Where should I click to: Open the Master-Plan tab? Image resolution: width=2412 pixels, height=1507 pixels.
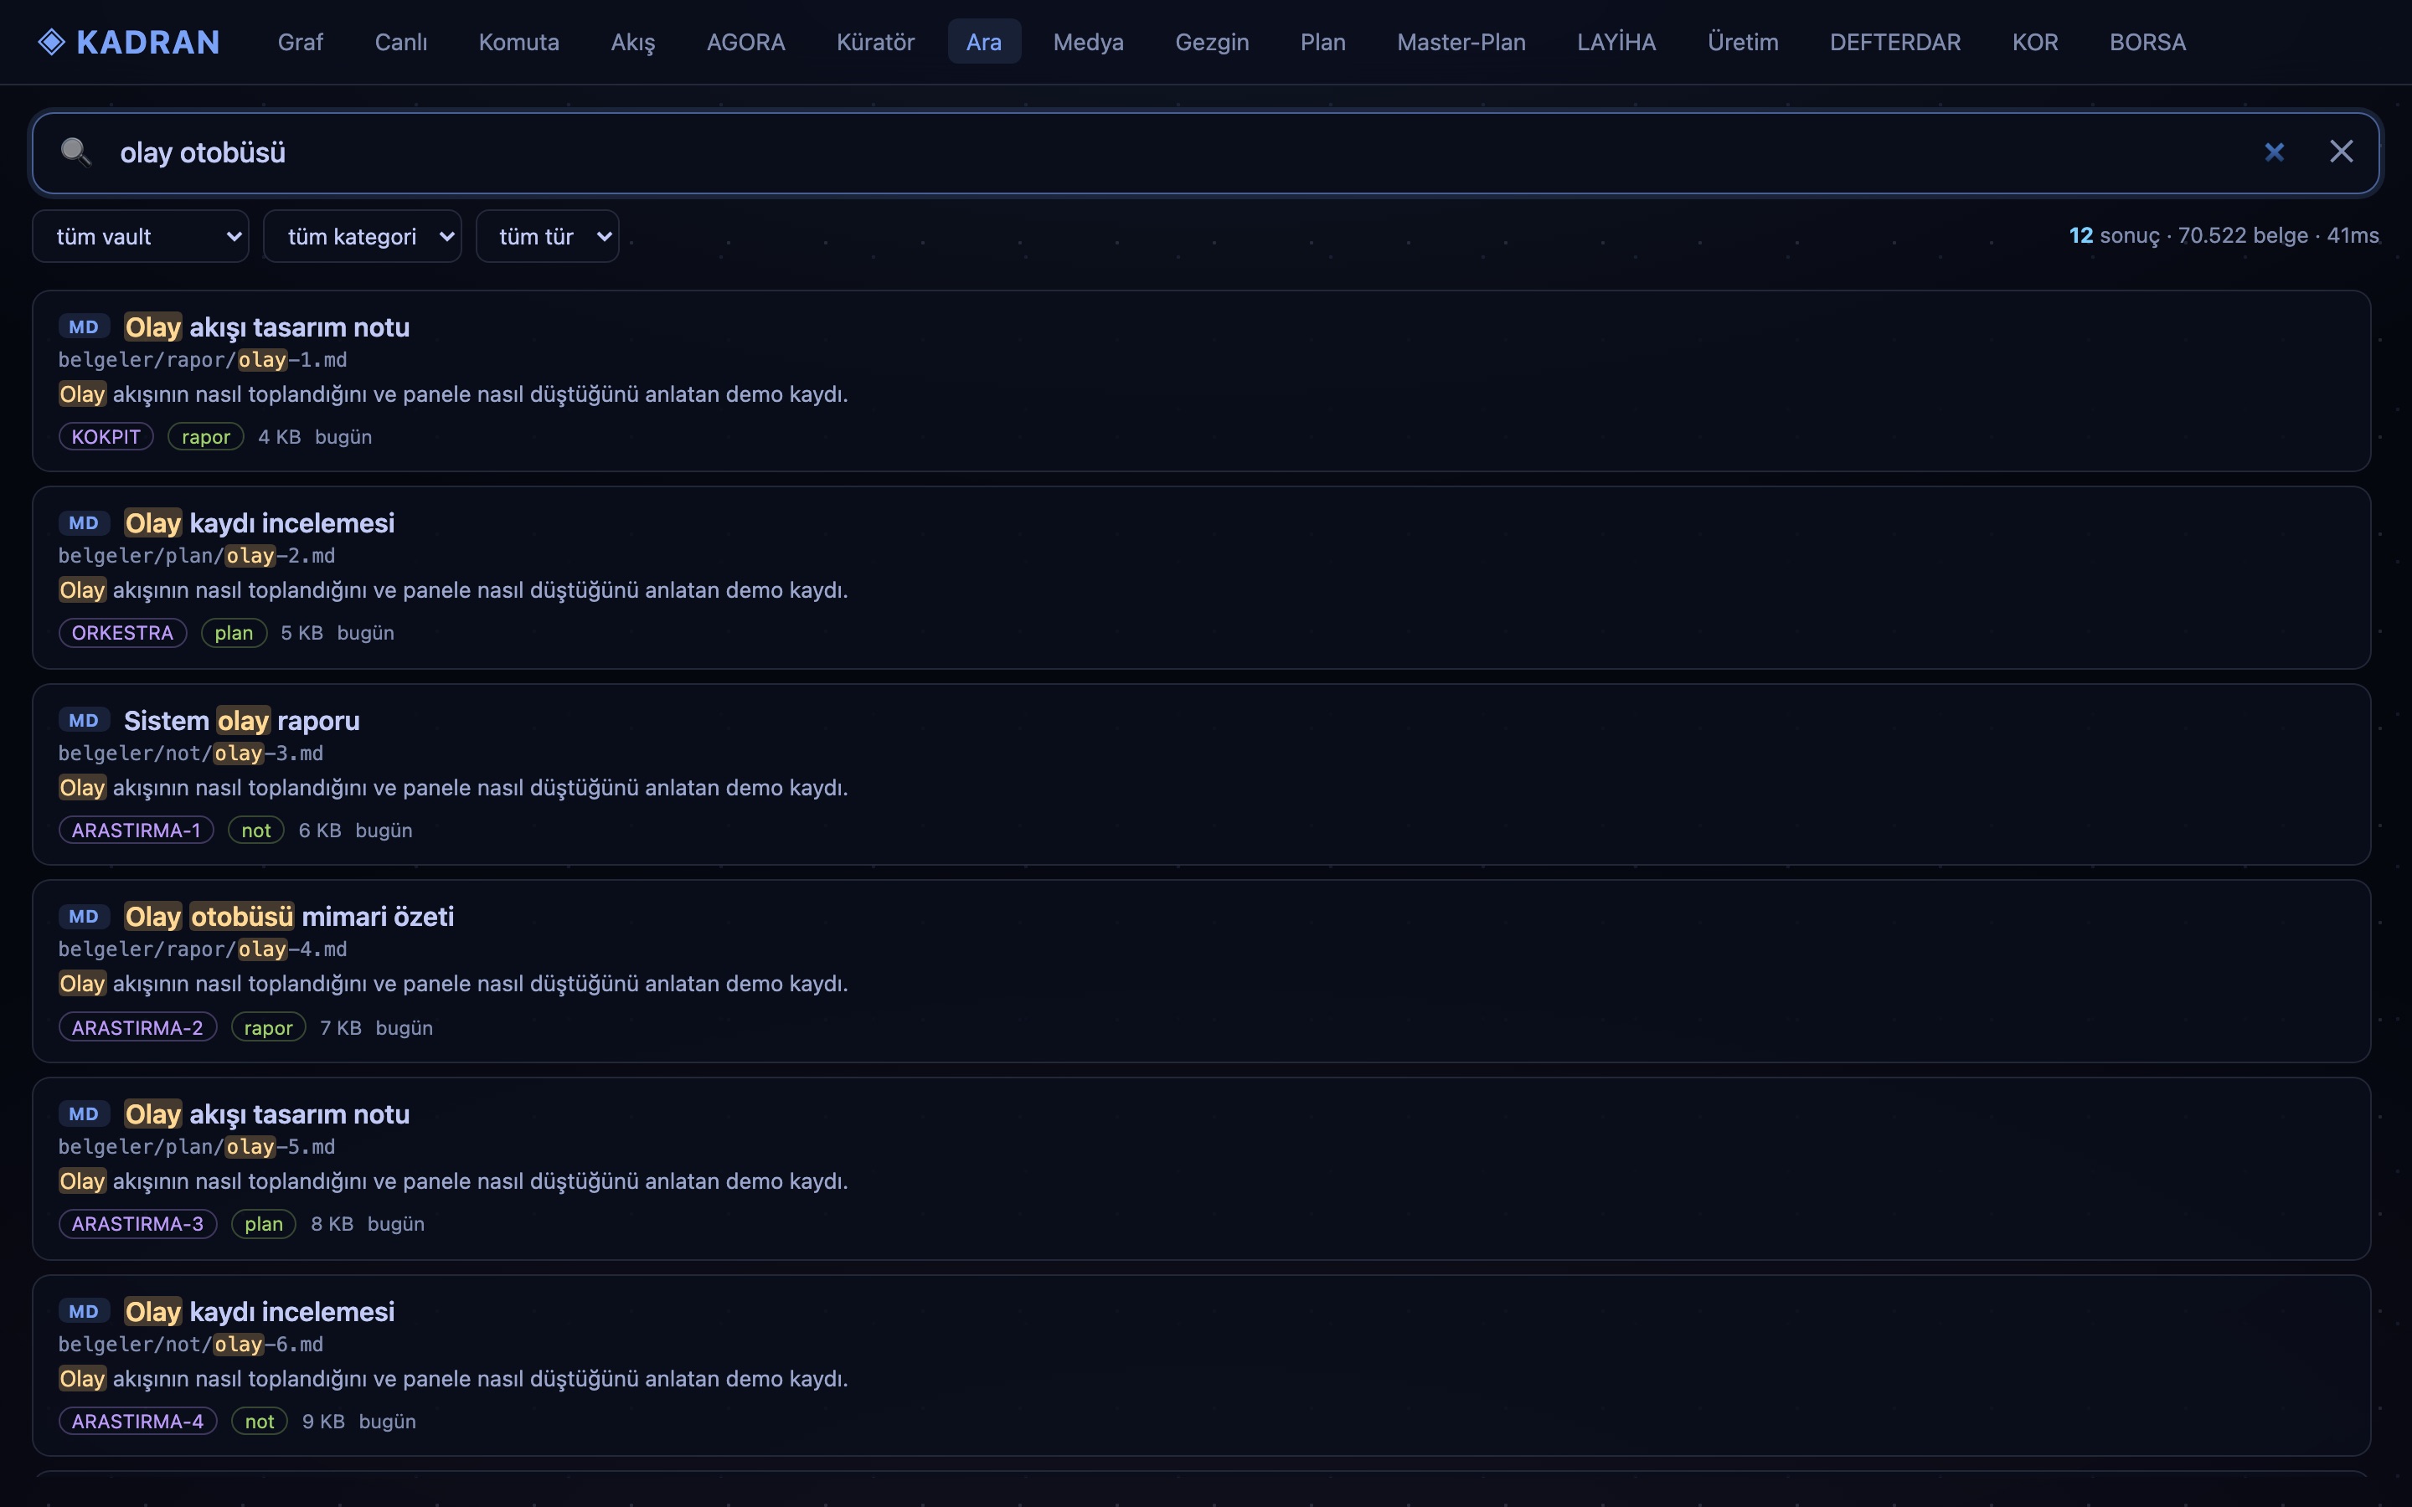tap(1461, 42)
